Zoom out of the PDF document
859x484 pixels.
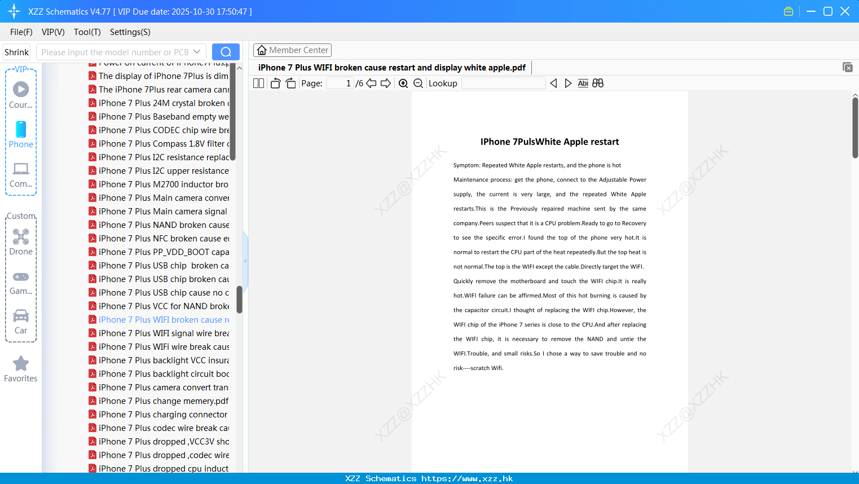[418, 83]
